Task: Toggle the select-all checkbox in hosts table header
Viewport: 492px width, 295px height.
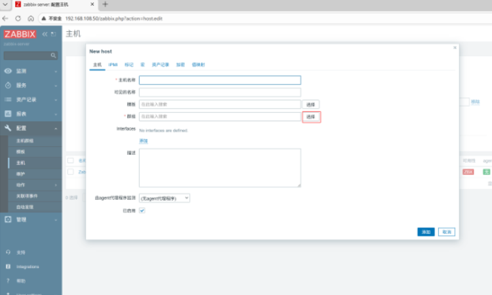Action: (x=71, y=161)
